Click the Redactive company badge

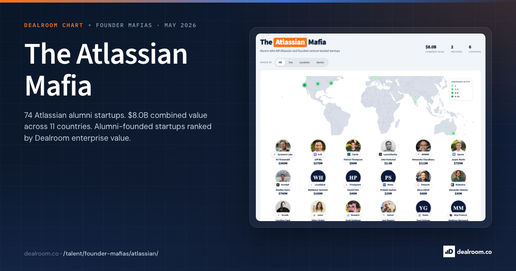(x=458, y=185)
